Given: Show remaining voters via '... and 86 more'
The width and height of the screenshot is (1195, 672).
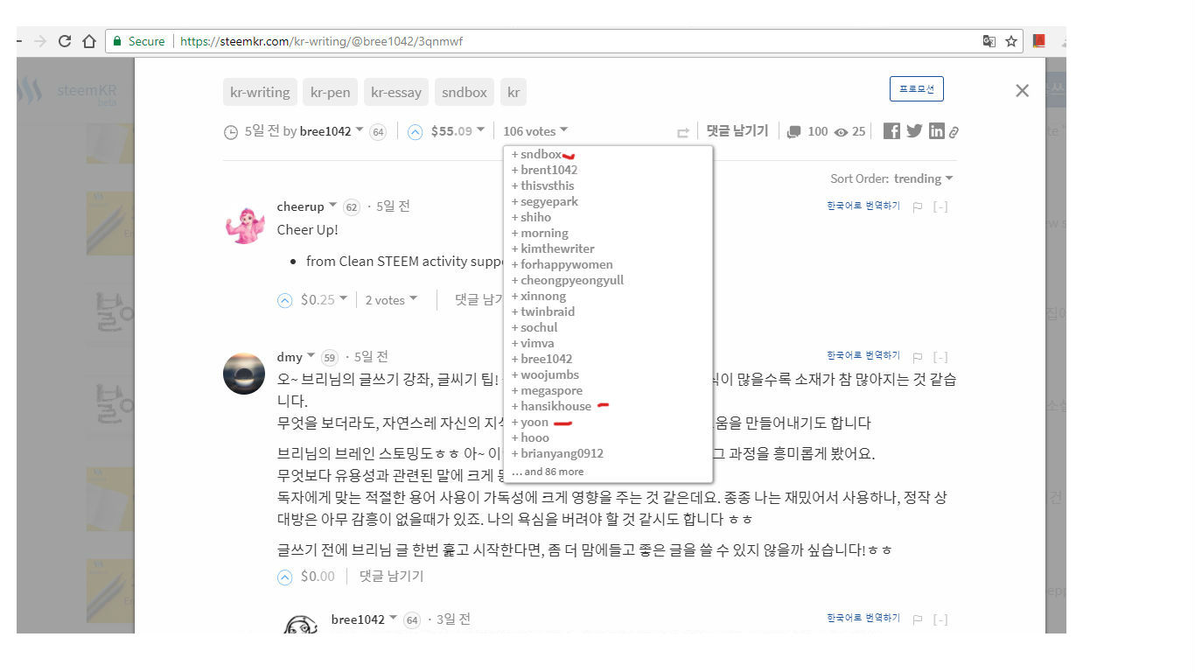Looking at the screenshot, I should [x=549, y=471].
